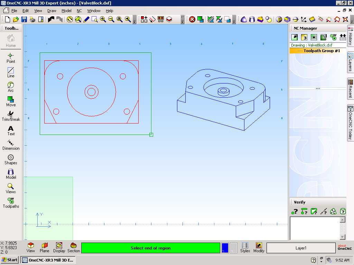This screenshot has height=265, width=354.
Task: Expand toolbar overflow arrow before purple sphere icon
Action: point(234,20)
